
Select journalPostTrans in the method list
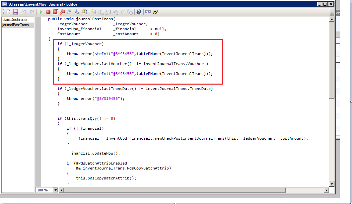[16, 25]
